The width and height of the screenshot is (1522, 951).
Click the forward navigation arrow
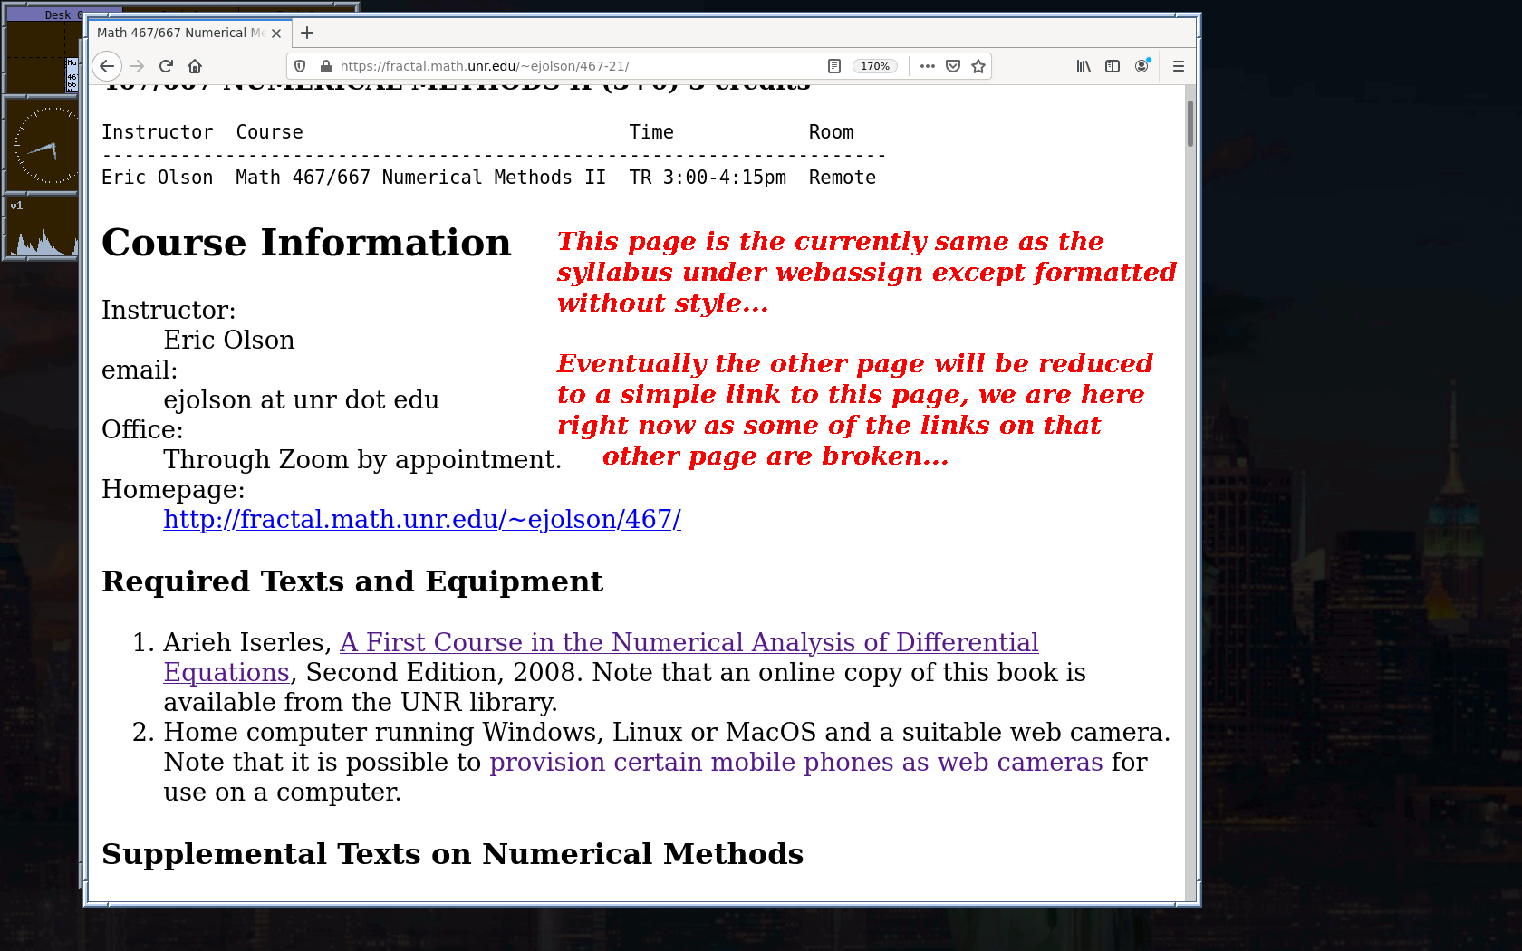[136, 65]
